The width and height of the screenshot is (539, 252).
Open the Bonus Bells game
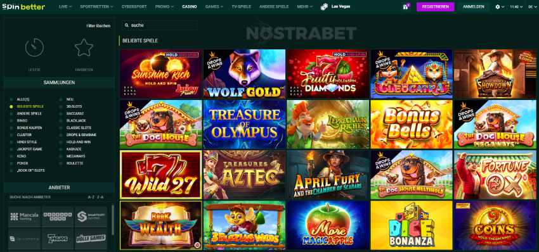[412, 124]
